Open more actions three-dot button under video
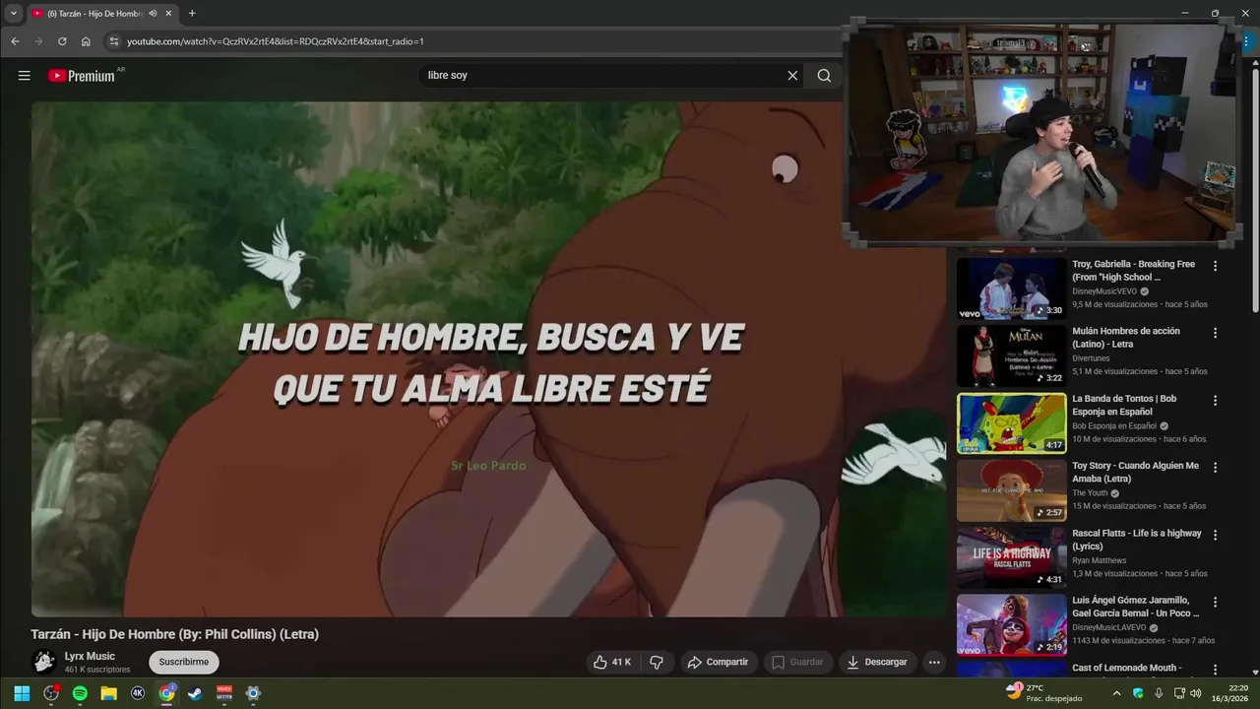The height and width of the screenshot is (709, 1260). point(934,662)
